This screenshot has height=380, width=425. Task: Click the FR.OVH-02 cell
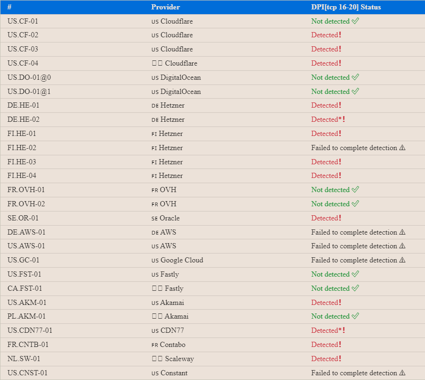tap(26, 203)
